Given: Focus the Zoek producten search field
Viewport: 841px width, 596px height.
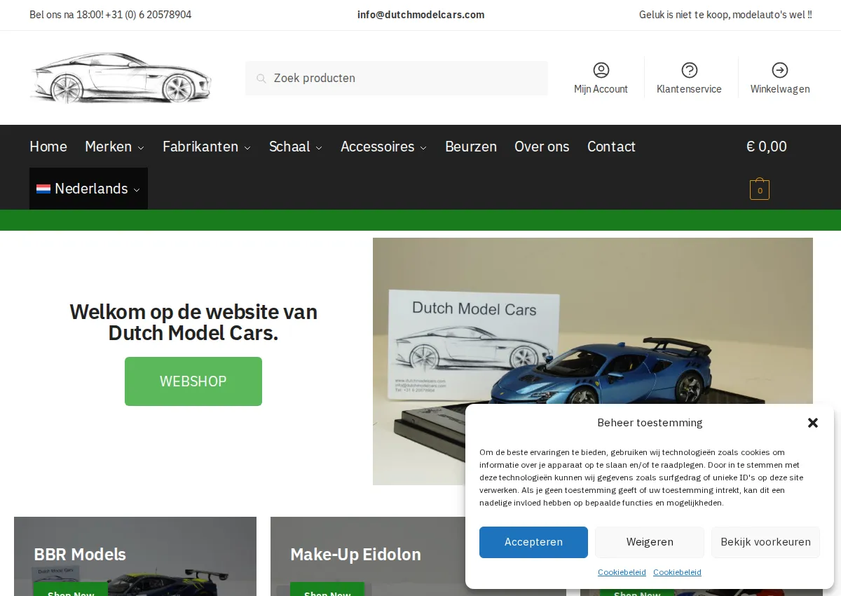Looking at the screenshot, I should coord(397,78).
